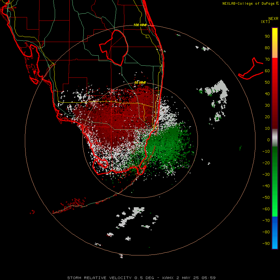The width and height of the screenshot is (280, 280).
Task: Click the 100 NMI range ring label
Action: 140,25
